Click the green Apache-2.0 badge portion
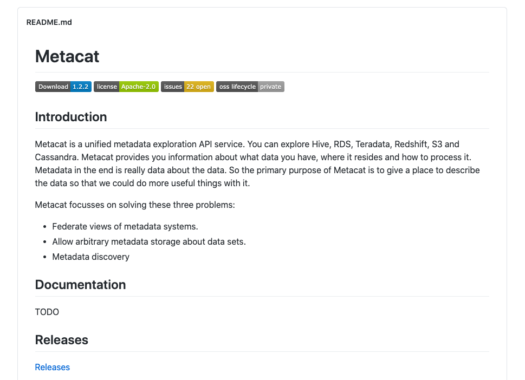525x380 pixels. tap(139, 87)
